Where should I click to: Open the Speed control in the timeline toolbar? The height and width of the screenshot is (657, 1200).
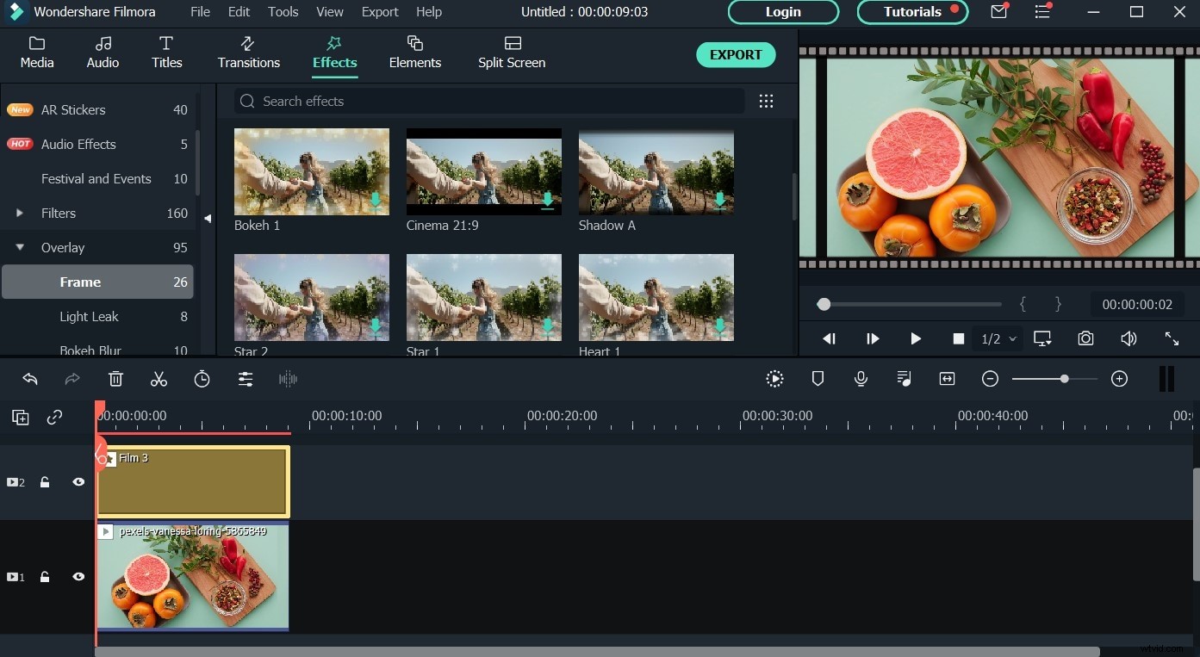(202, 378)
